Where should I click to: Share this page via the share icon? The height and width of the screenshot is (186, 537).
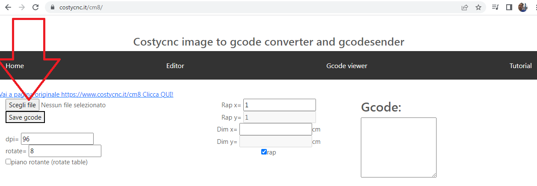pos(465,7)
